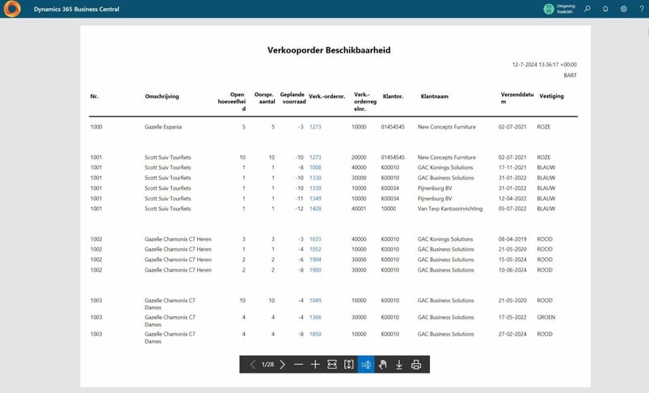The height and width of the screenshot is (393, 649).
Task: Open sales order link 1366
Action: [x=315, y=317]
